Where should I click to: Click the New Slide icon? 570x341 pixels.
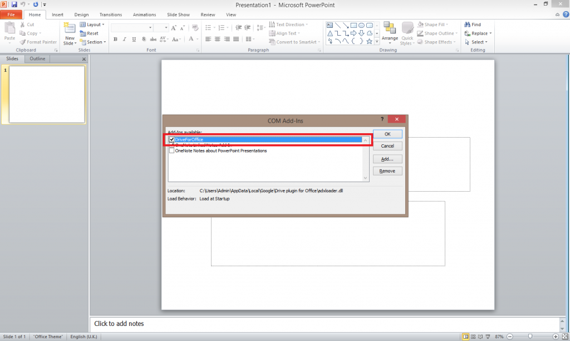70,28
